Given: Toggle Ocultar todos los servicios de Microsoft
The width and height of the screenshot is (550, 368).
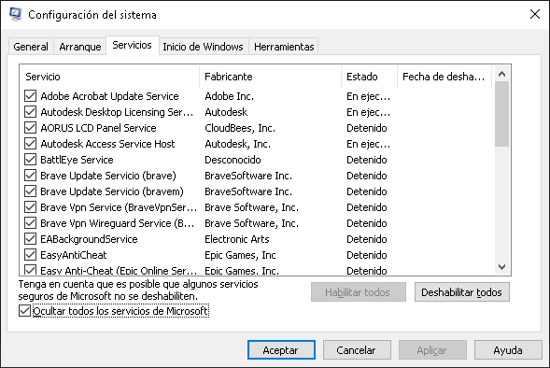Looking at the screenshot, I should tap(24, 311).
